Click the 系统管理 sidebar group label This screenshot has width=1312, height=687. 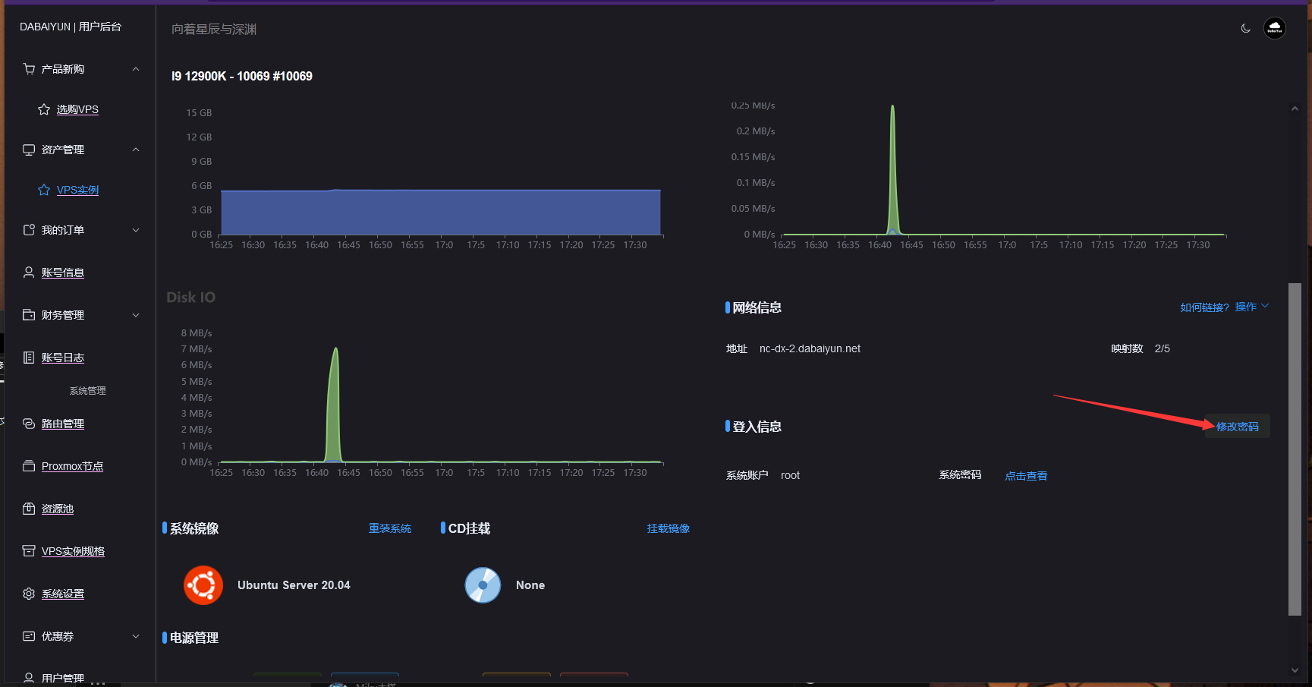(87, 391)
